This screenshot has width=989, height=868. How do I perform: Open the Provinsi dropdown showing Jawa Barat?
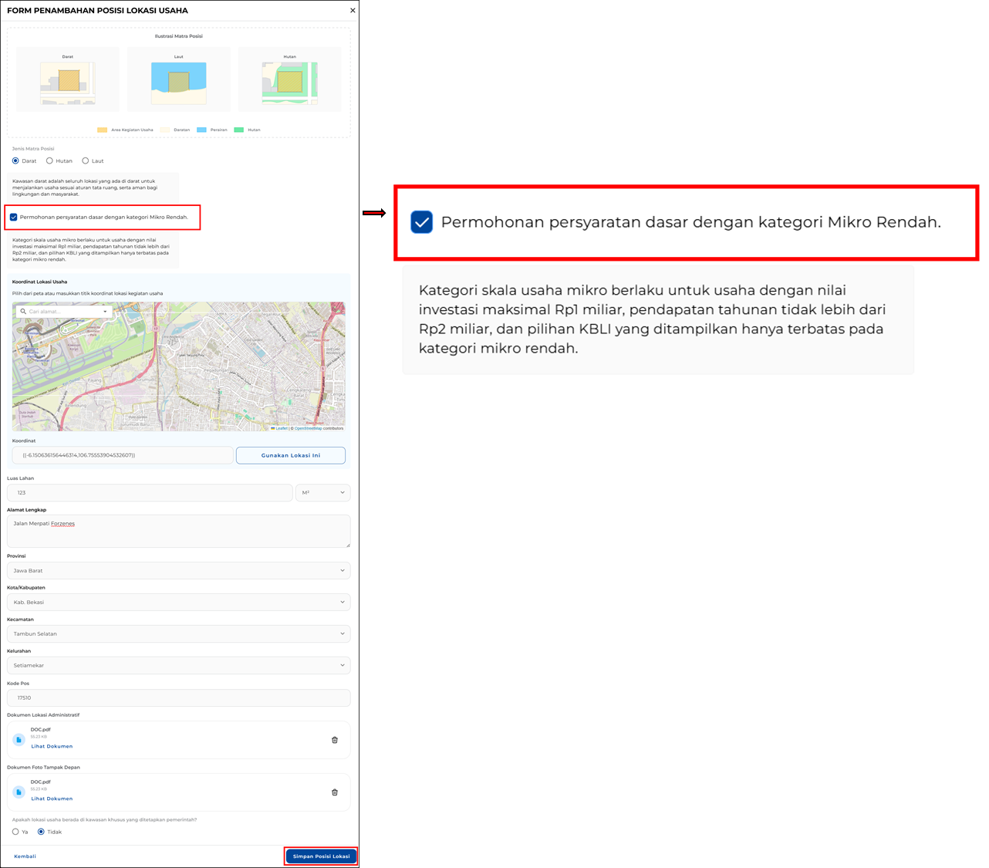pyautogui.click(x=178, y=571)
